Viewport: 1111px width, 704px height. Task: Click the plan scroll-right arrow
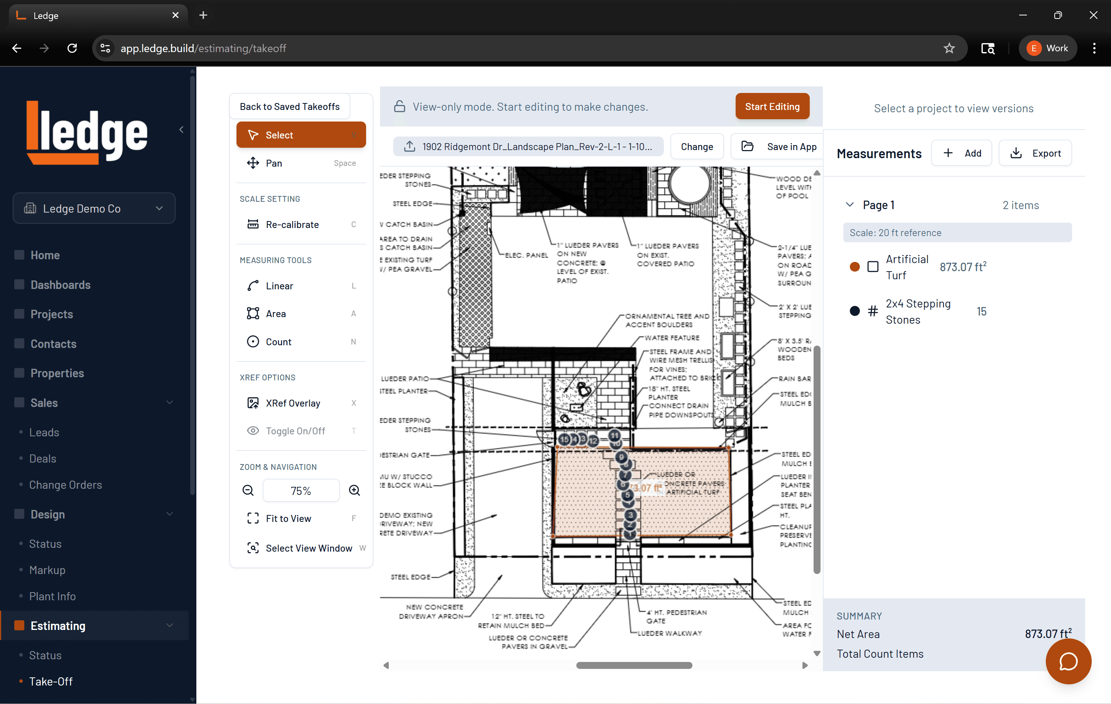coord(805,665)
